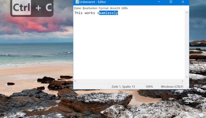
Task: Open the Bearbeiten menu
Action: [x=90, y=8]
